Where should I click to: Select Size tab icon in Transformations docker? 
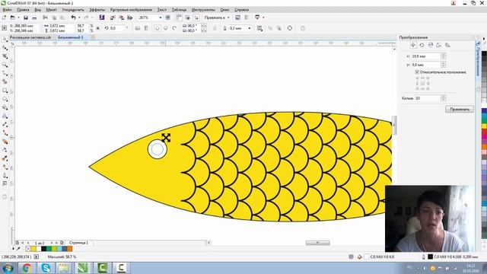(439, 45)
